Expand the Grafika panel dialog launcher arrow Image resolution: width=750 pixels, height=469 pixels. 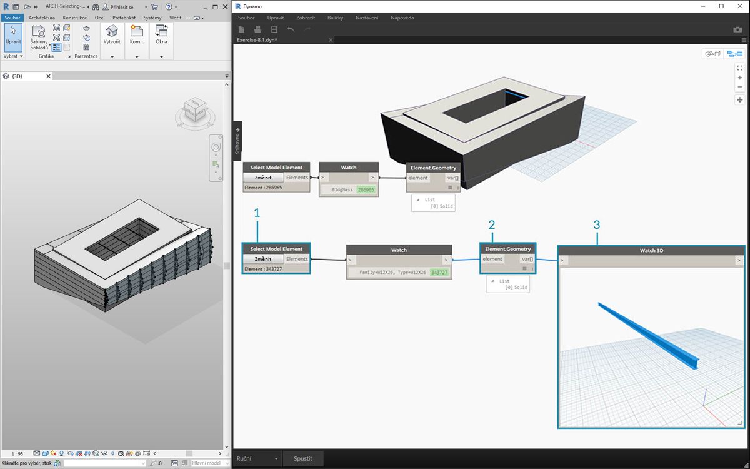(x=69, y=56)
